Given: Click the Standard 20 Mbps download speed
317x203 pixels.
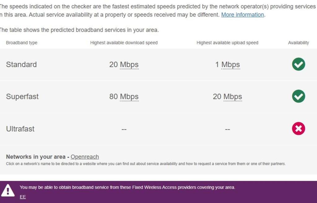Looking at the screenshot, I should (124, 64).
